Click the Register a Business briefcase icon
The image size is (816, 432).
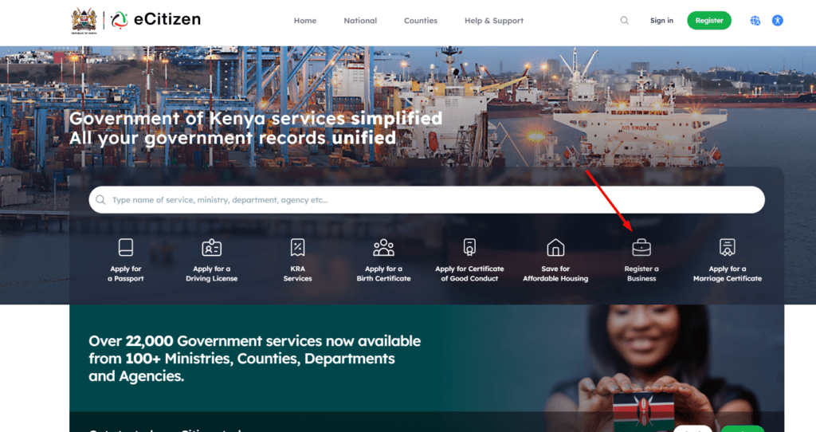(x=641, y=248)
